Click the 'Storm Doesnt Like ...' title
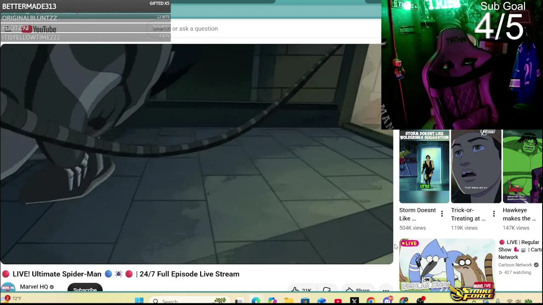Viewport: 543px width, 305px height. pos(417,214)
